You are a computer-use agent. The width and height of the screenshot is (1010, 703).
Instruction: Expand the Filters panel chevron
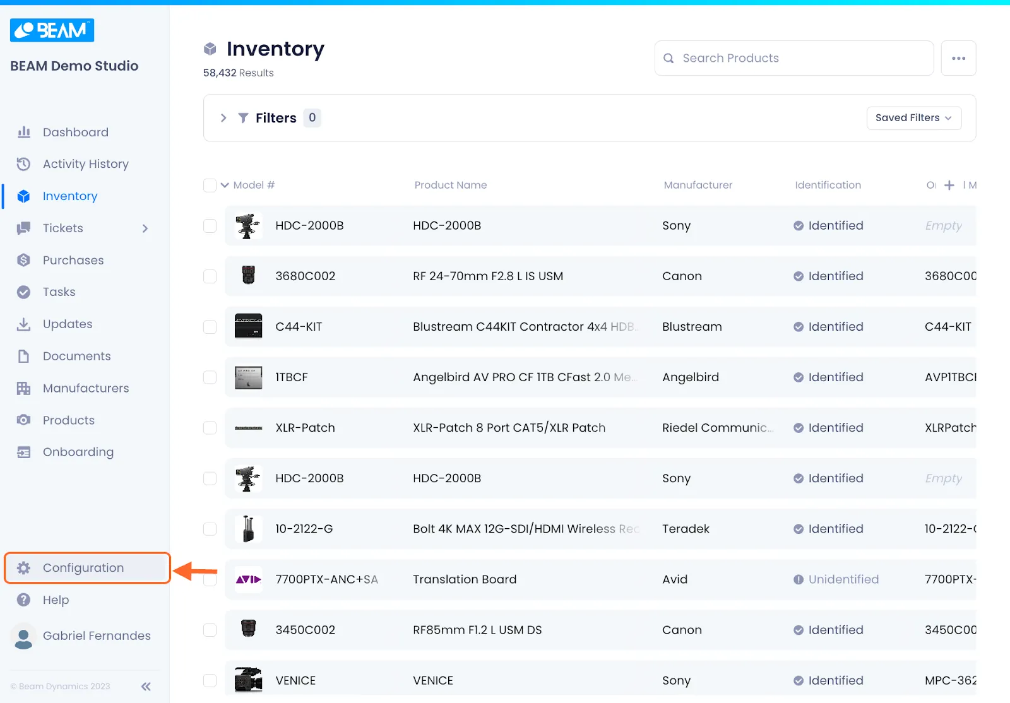tap(223, 118)
